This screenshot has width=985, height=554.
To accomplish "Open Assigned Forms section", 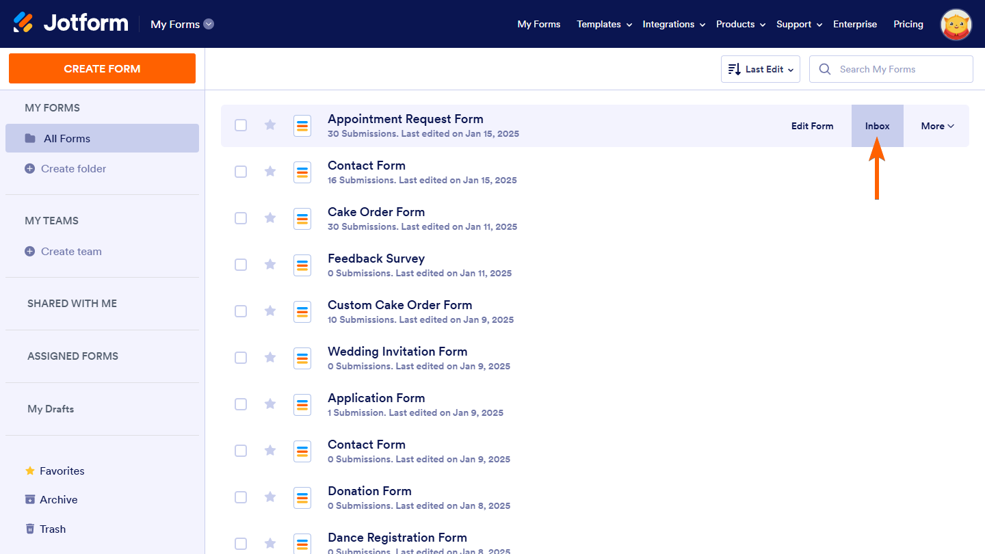I will pos(73,356).
